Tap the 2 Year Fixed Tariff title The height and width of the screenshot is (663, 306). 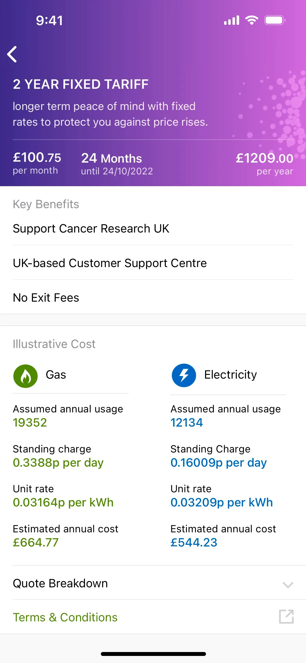81,84
